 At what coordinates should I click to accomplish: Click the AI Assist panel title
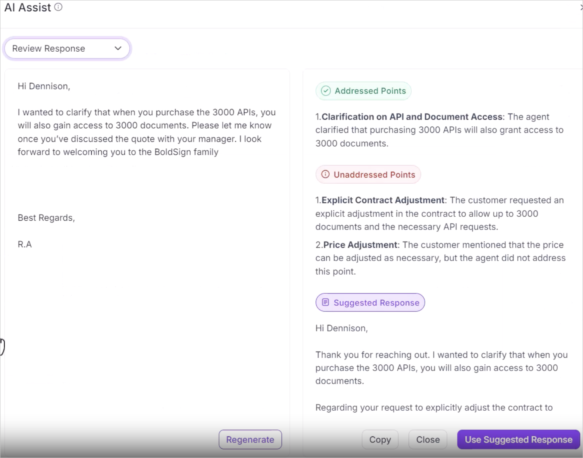click(28, 7)
